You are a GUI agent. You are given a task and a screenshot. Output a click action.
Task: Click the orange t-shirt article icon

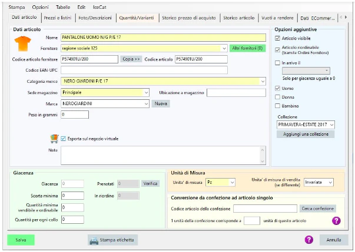coord(22,43)
